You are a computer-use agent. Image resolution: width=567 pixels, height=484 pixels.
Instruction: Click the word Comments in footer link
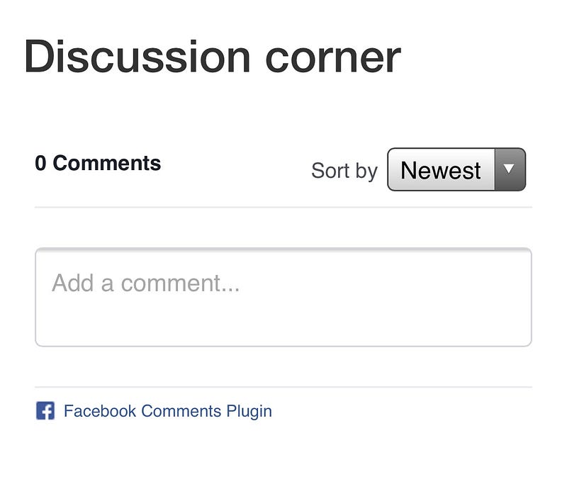click(181, 411)
